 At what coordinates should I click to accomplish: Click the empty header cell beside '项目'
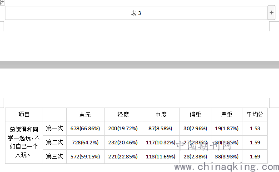55,115
